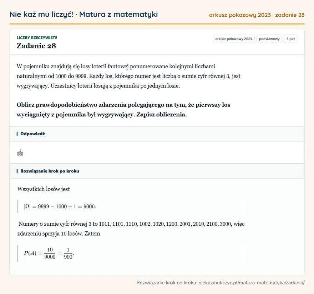Click the formula 'P(A) = 10/9000 = 1/900'
The width and height of the screenshot is (314, 294).
(x=49, y=253)
